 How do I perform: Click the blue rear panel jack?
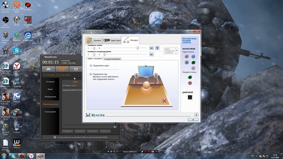pos(193,57)
